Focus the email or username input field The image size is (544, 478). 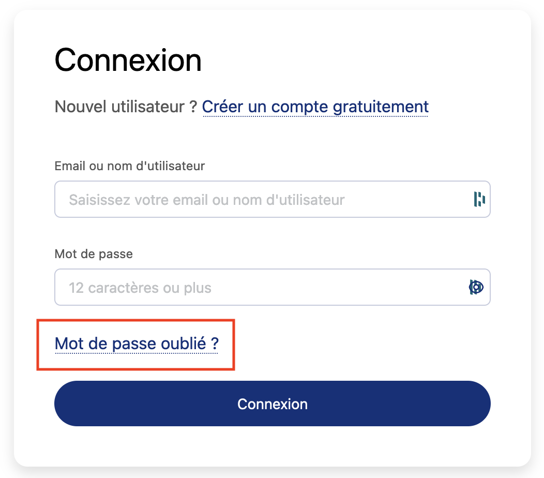coord(259,199)
